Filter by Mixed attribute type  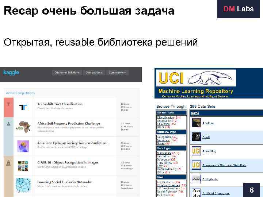161,143
